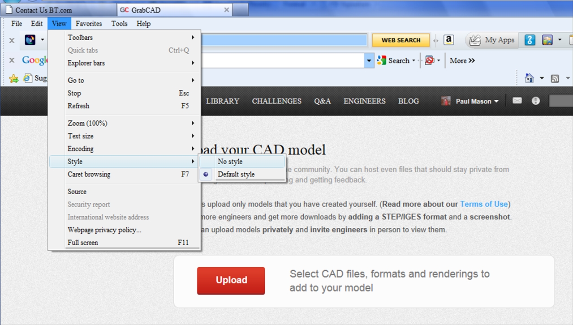Click the new tab button
The height and width of the screenshot is (325, 573).
click(241, 10)
